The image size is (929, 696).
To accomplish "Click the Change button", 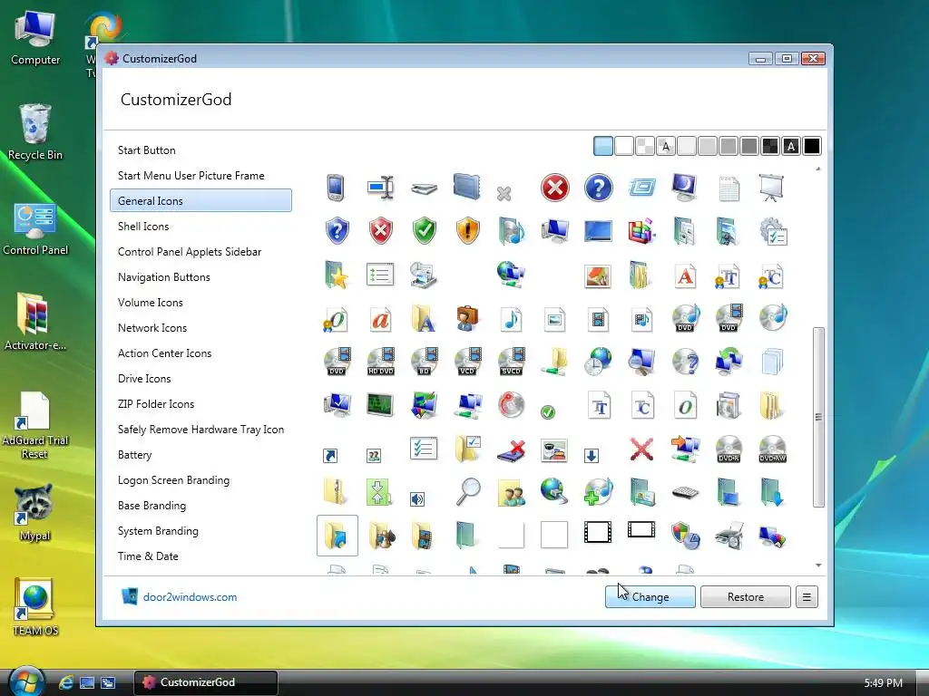I will pyautogui.click(x=650, y=596).
